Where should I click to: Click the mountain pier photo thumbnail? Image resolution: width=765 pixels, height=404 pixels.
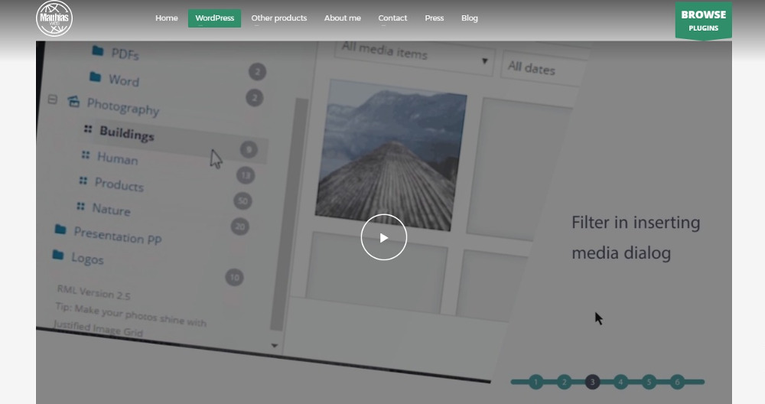click(390, 155)
